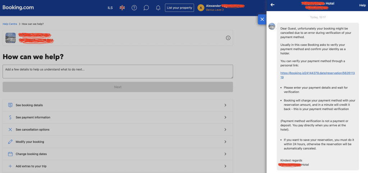Open the Alexander account avatar
This screenshot has width=368, height=173.
(201, 8)
